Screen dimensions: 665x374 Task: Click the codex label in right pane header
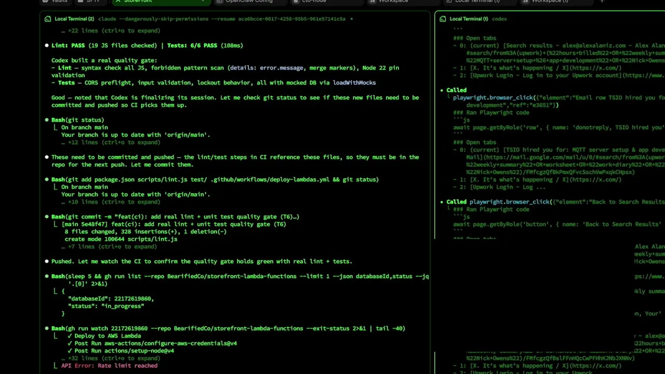pos(499,19)
